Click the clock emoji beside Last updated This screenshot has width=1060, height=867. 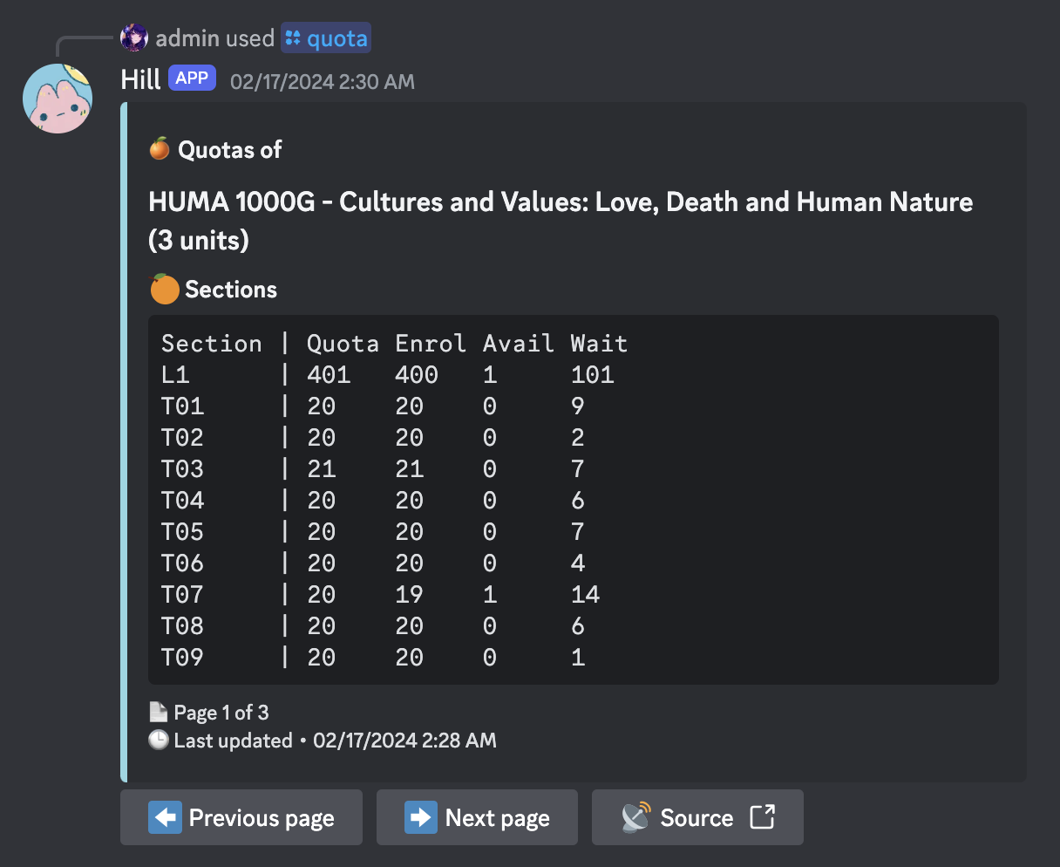159,741
